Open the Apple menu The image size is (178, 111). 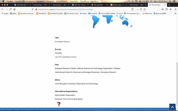(3, 1)
